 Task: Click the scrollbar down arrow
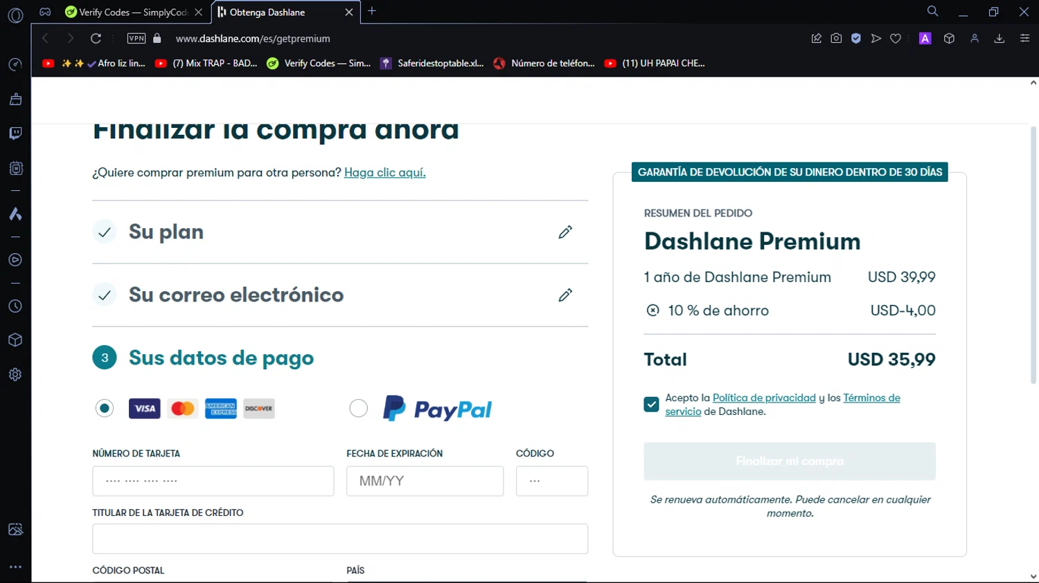pyautogui.click(x=1033, y=576)
